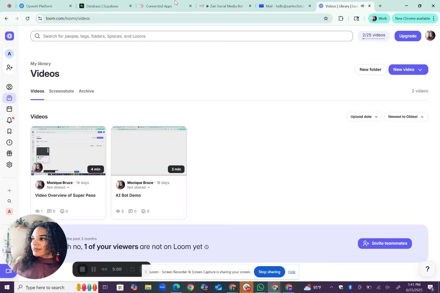Open the Watch later bookmark icon
Screen dimensions: 440x293
coord(10,131)
